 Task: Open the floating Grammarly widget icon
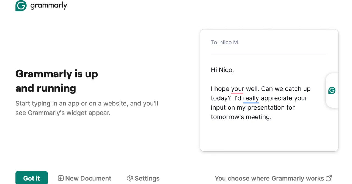[x=332, y=90]
